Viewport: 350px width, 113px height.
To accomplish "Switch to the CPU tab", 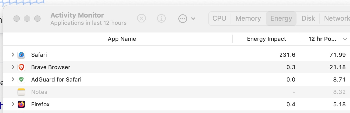I will (219, 19).
